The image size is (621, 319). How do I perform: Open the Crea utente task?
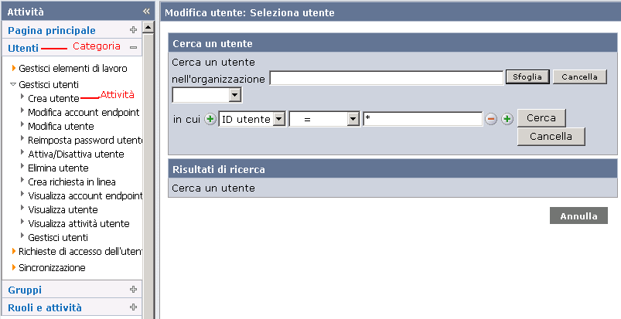click(x=53, y=98)
